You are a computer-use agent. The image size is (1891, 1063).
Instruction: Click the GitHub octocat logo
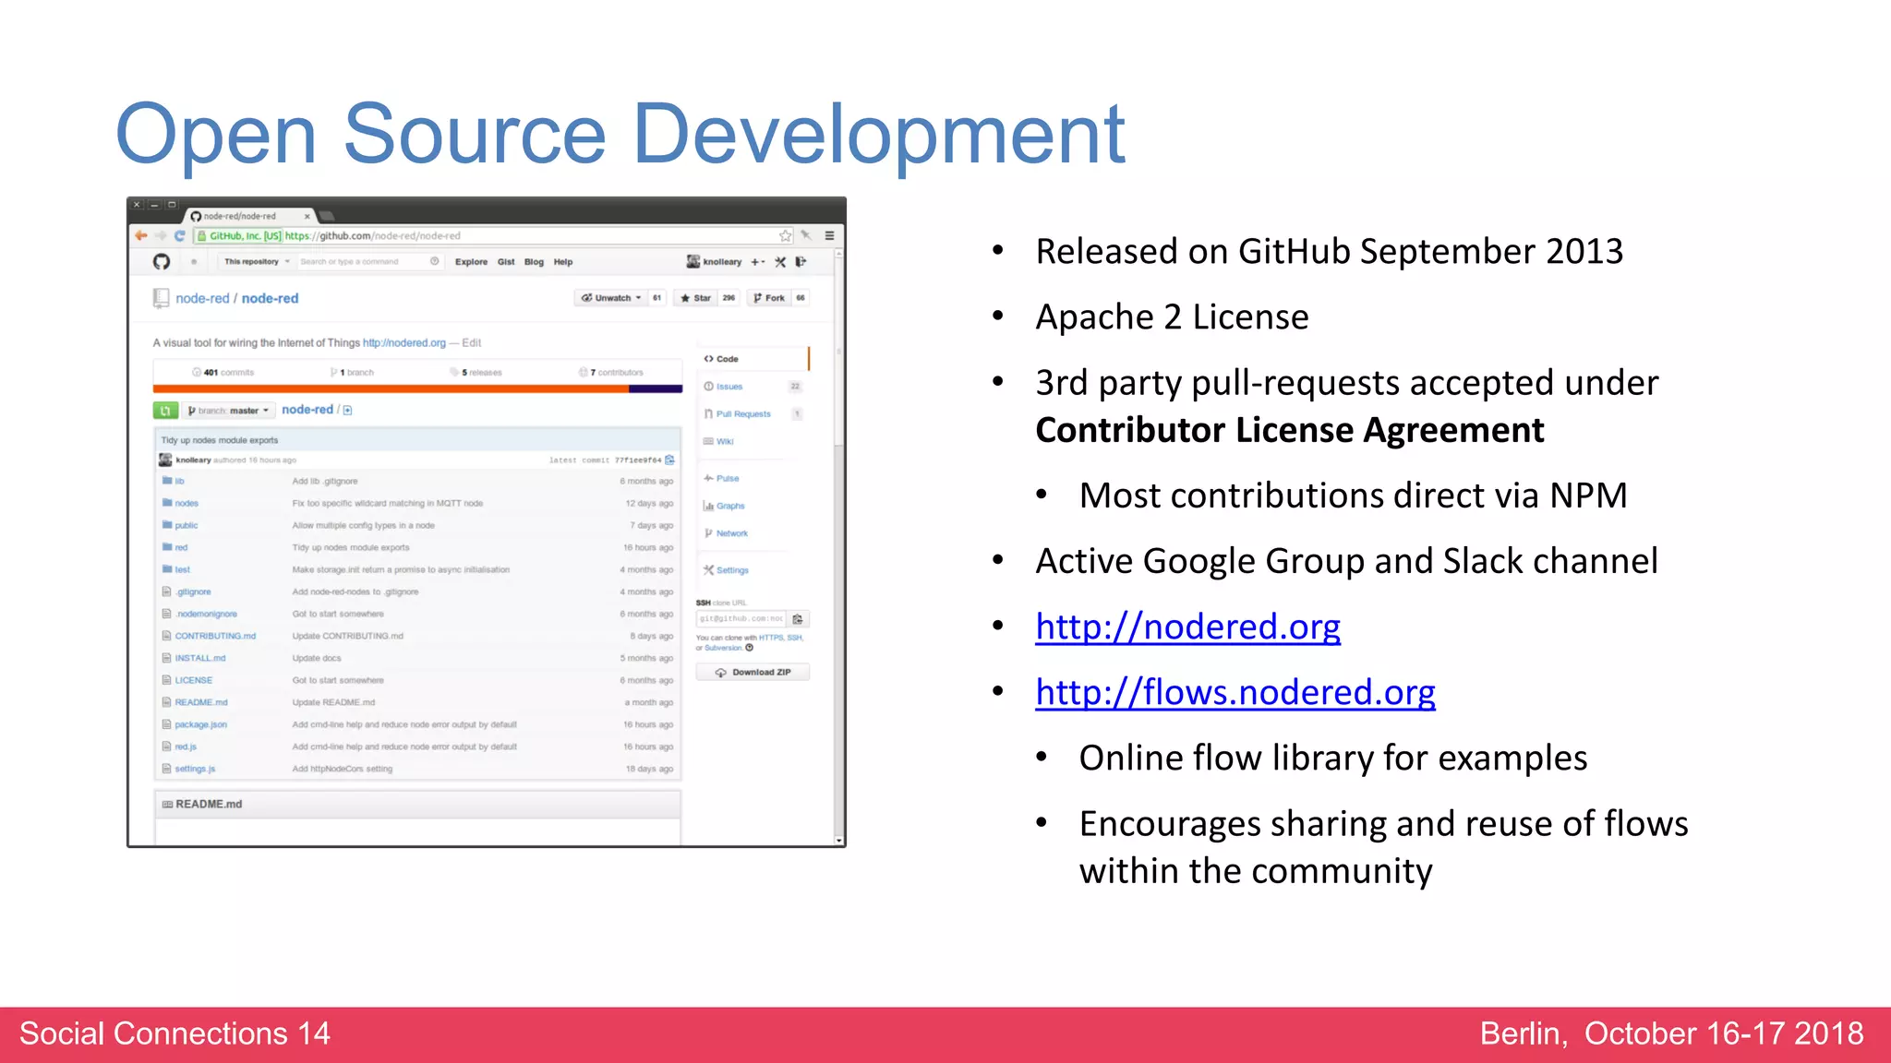point(162,262)
